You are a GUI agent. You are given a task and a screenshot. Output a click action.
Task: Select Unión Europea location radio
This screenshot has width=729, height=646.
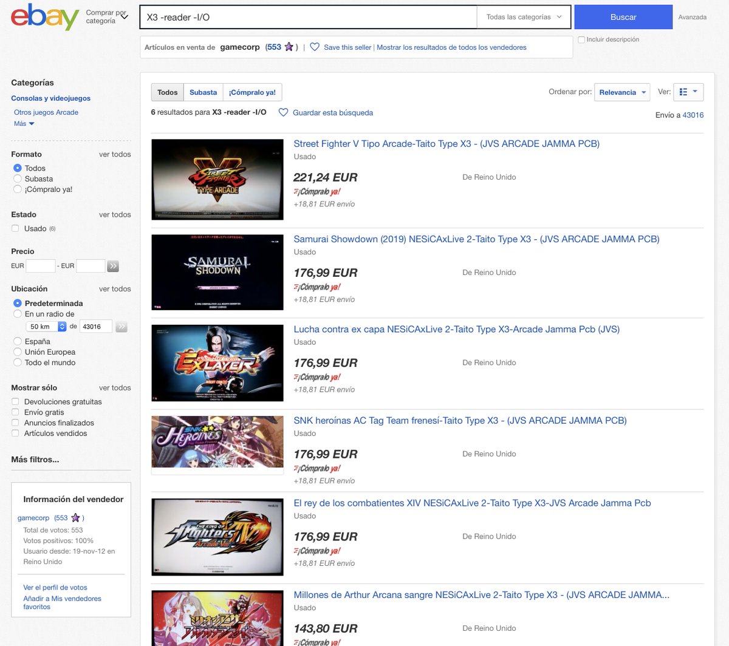point(17,352)
